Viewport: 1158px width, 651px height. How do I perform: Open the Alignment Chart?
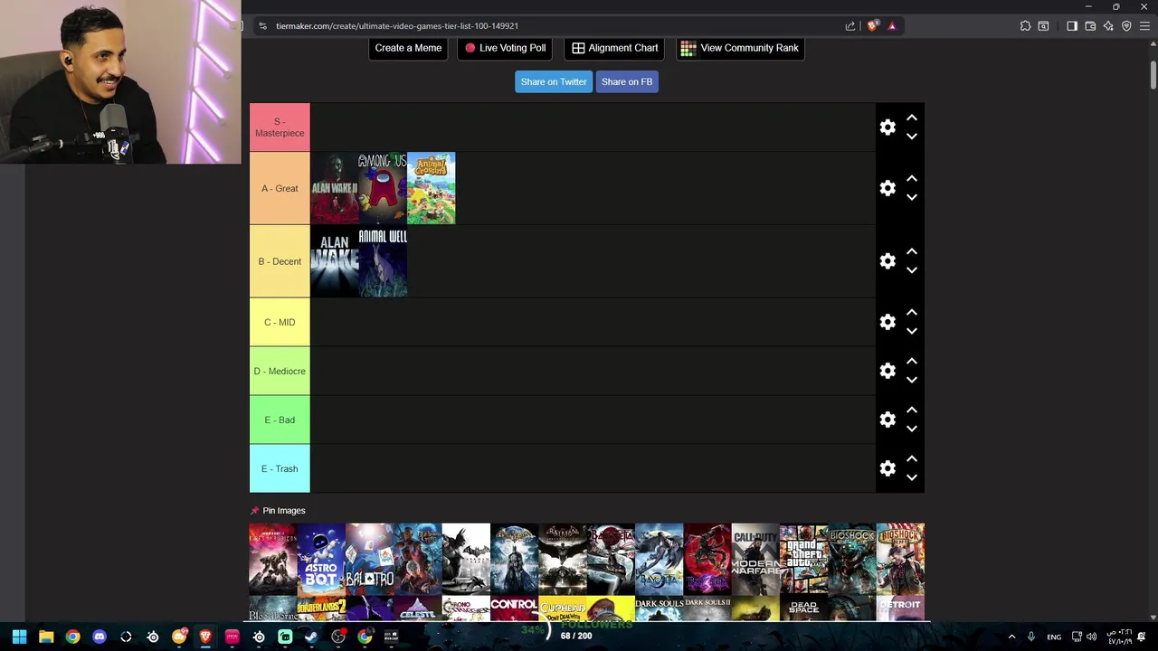point(614,48)
